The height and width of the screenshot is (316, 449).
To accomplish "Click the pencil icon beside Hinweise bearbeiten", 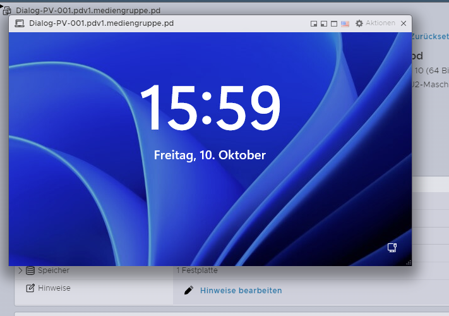I will point(188,290).
